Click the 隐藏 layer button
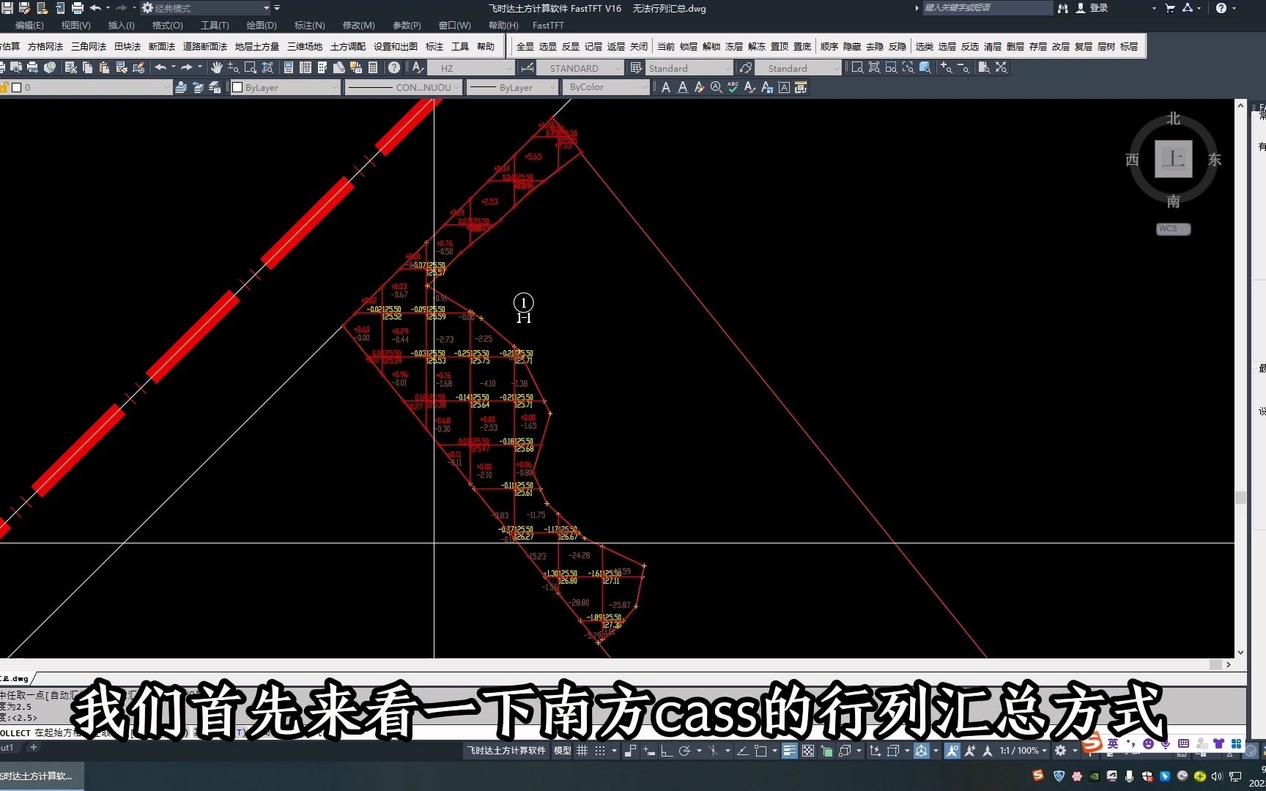Image resolution: width=1266 pixels, height=791 pixels. click(851, 45)
